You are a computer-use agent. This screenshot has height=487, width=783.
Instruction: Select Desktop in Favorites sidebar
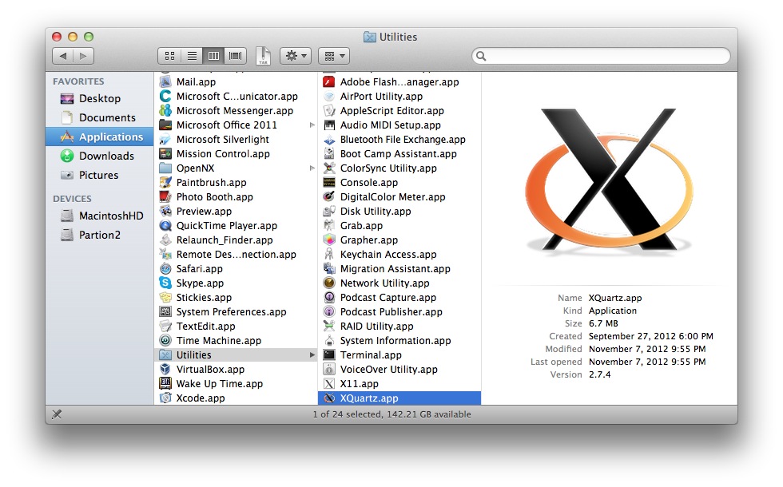click(99, 99)
